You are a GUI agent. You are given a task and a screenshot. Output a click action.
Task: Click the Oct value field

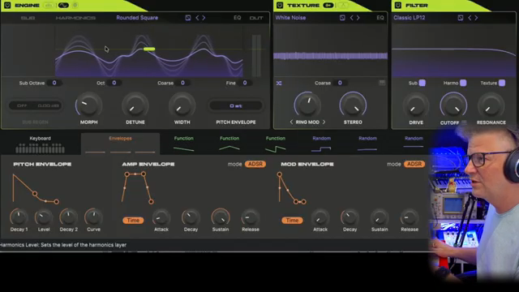(114, 83)
